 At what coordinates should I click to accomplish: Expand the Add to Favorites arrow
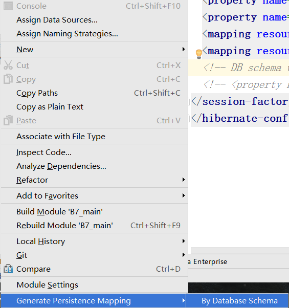[183, 195]
